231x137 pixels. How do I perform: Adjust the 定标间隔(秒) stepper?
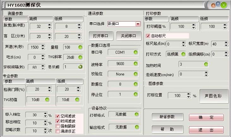coord(43,67)
